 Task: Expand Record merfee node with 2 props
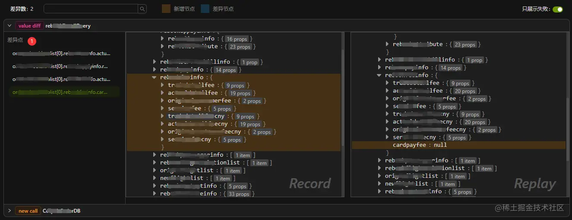(162, 101)
